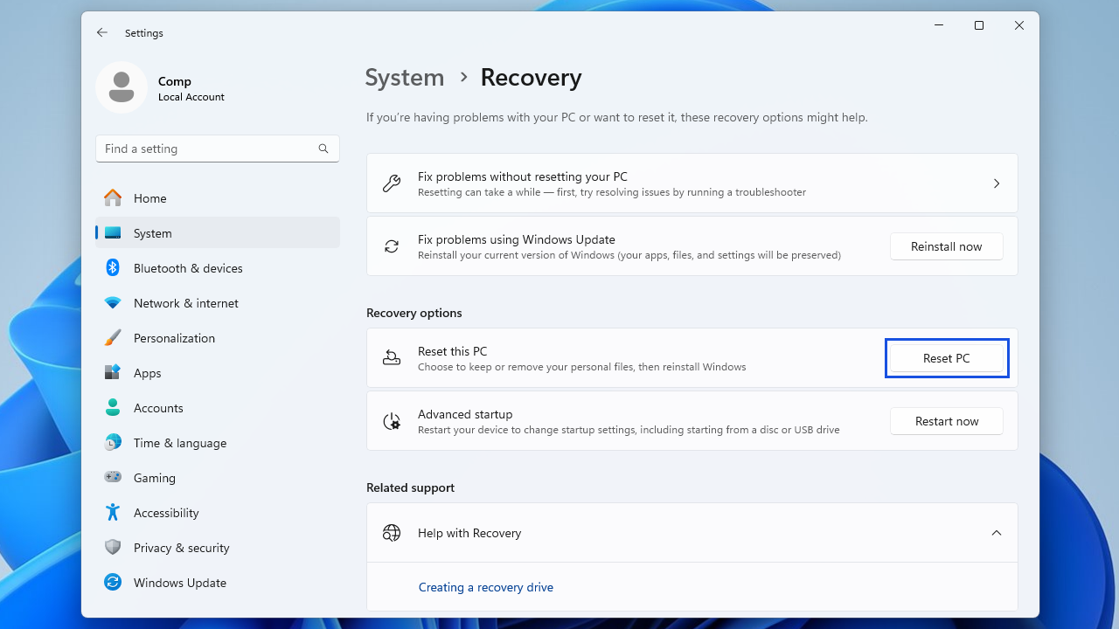
Task: Open Fix problems without resetting your PC
Action: pos(692,183)
